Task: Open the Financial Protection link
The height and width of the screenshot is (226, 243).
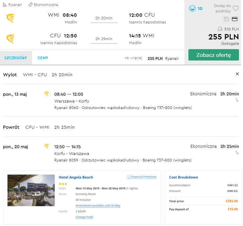Action: [x=144, y=177]
